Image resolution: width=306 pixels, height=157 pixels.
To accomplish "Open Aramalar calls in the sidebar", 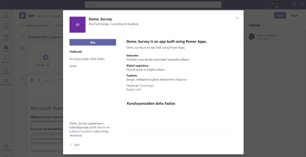I will 6,60.
